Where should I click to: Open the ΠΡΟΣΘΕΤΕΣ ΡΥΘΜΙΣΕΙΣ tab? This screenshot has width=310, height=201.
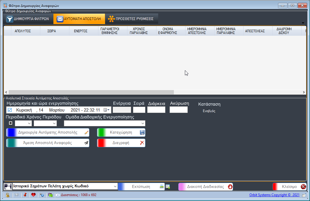[x=131, y=19]
